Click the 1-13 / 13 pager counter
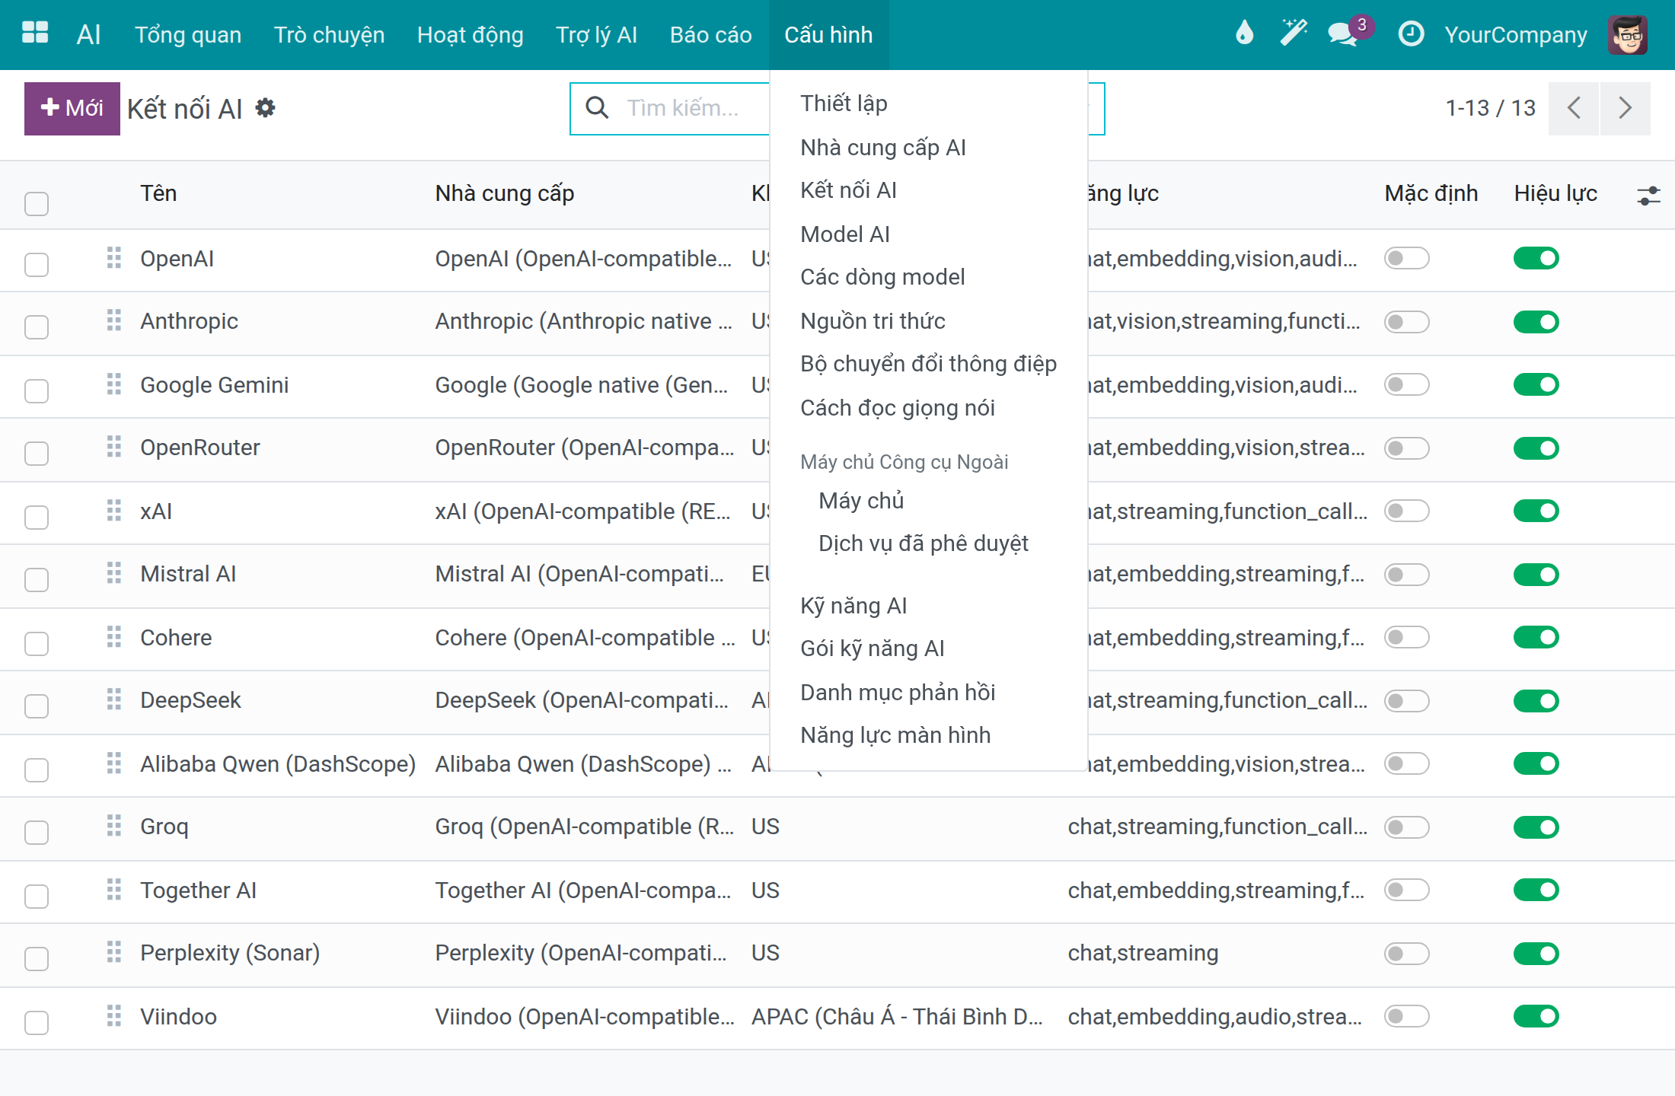 tap(1490, 108)
